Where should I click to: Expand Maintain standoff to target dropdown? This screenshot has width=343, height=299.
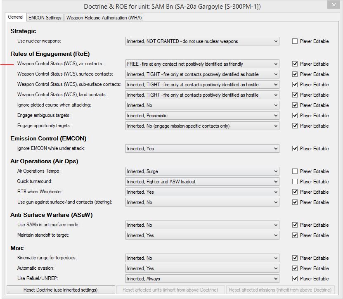coord(202,235)
